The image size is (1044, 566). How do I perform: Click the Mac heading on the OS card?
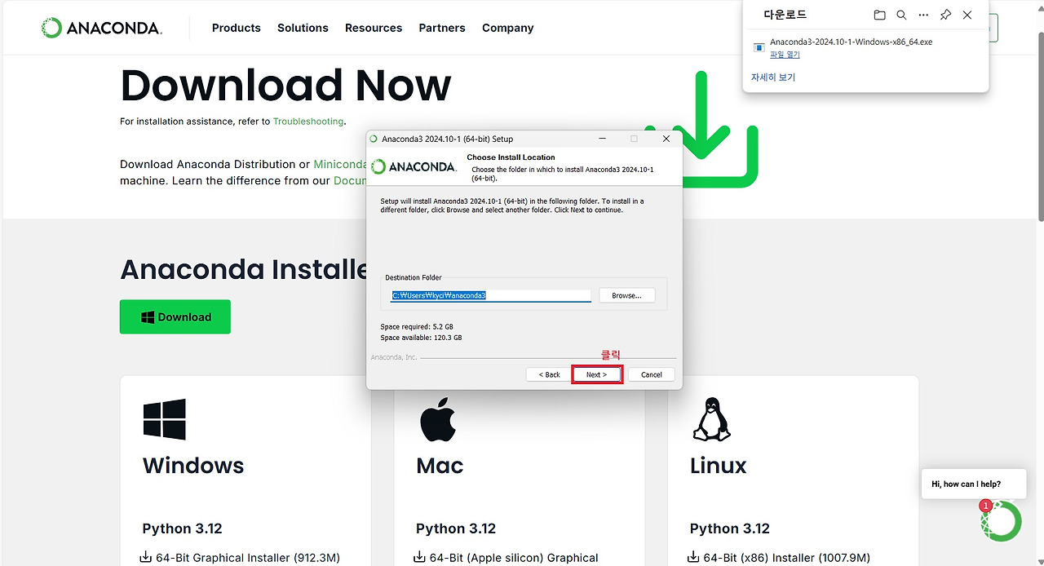click(440, 466)
